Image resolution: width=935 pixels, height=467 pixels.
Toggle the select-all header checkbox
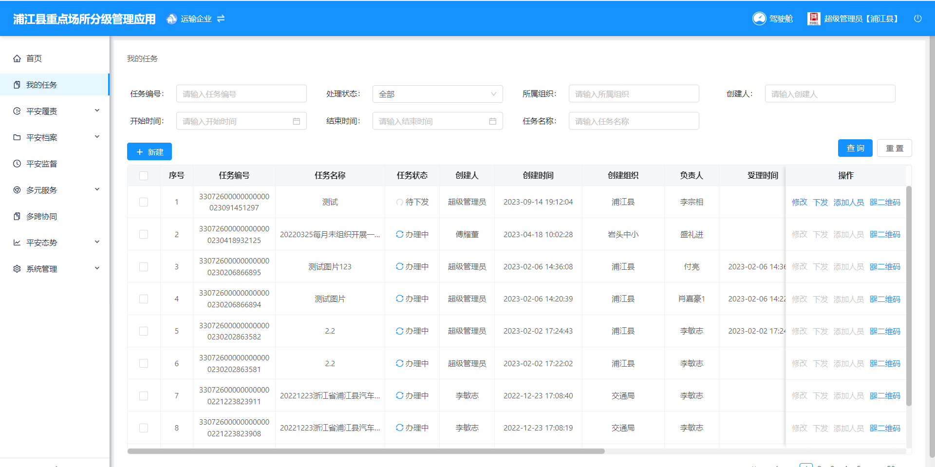pyautogui.click(x=144, y=176)
